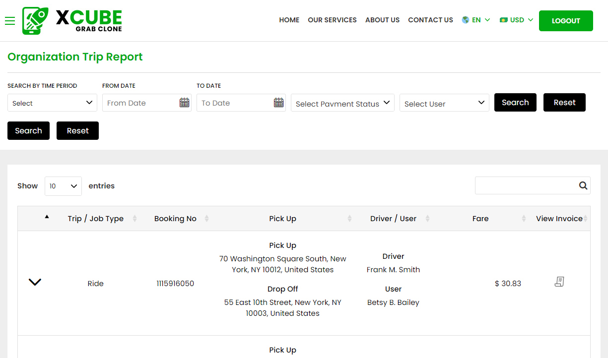
Task: Open the USD currency selector
Action: click(x=517, y=20)
